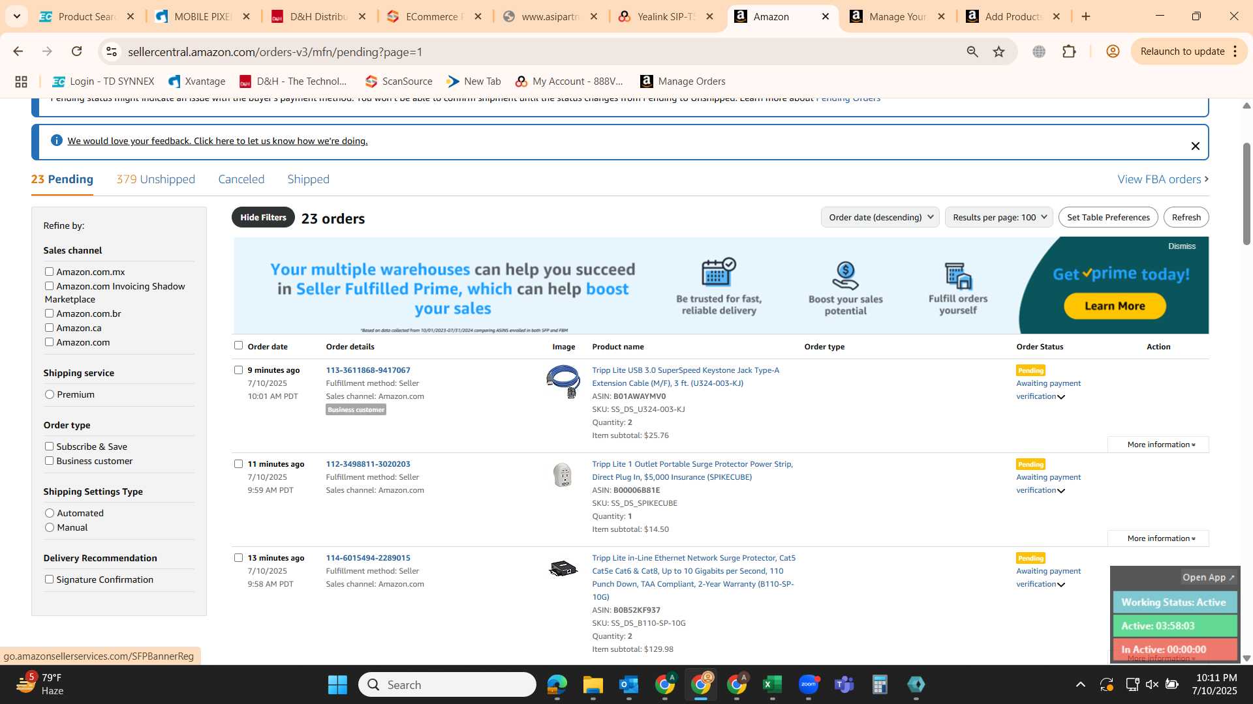Click the volume muted tray icon
The image size is (1253, 704).
pyautogui.click(x=1152, y=684)
